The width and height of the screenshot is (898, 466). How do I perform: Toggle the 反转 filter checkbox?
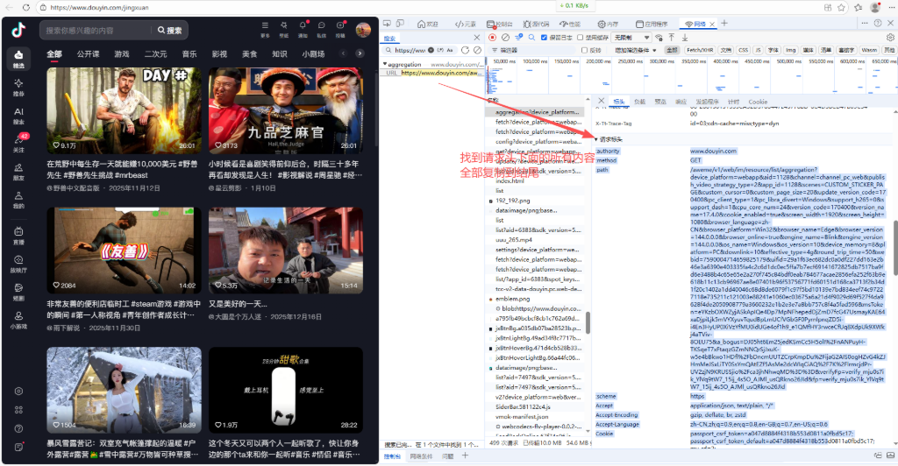click(584, 50)
